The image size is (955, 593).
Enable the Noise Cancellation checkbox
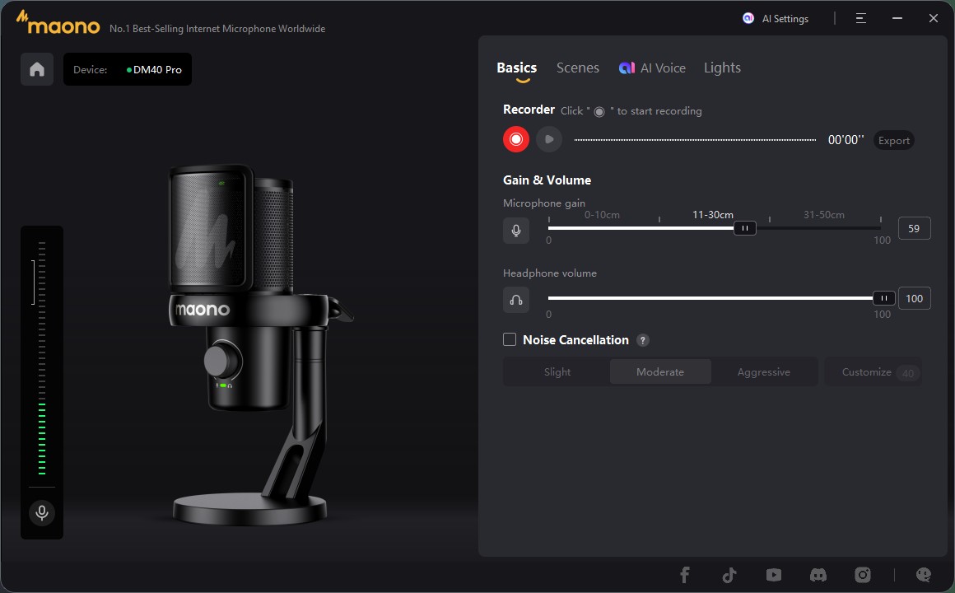pyautogui.click(x=510, y=339)
